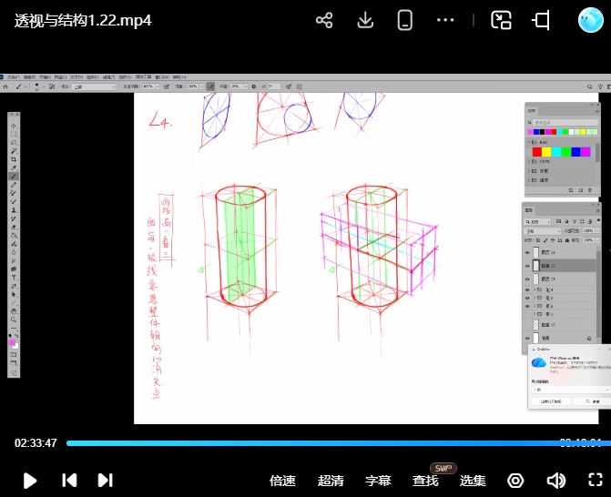Viewport: 611px width, 497px height.
Task: Click the middle of the video progress bar
Action: pos(333,443)
